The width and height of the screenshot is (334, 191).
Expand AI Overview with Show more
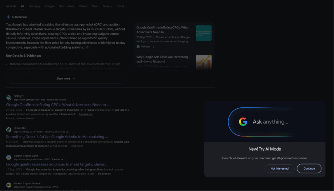coord(66,79)
